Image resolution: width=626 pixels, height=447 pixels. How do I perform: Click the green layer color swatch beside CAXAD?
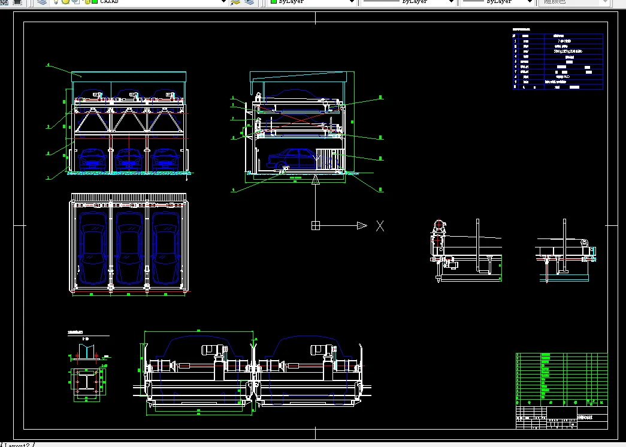(x=95, y=2)
